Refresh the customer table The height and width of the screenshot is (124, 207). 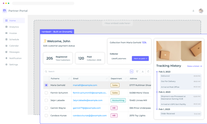tap(148, 71)
